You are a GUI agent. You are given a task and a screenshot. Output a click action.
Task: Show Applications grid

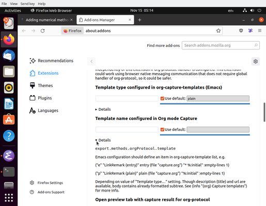click(9, 198)
